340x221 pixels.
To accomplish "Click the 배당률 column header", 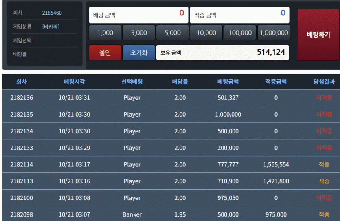I will coord(180,82).
